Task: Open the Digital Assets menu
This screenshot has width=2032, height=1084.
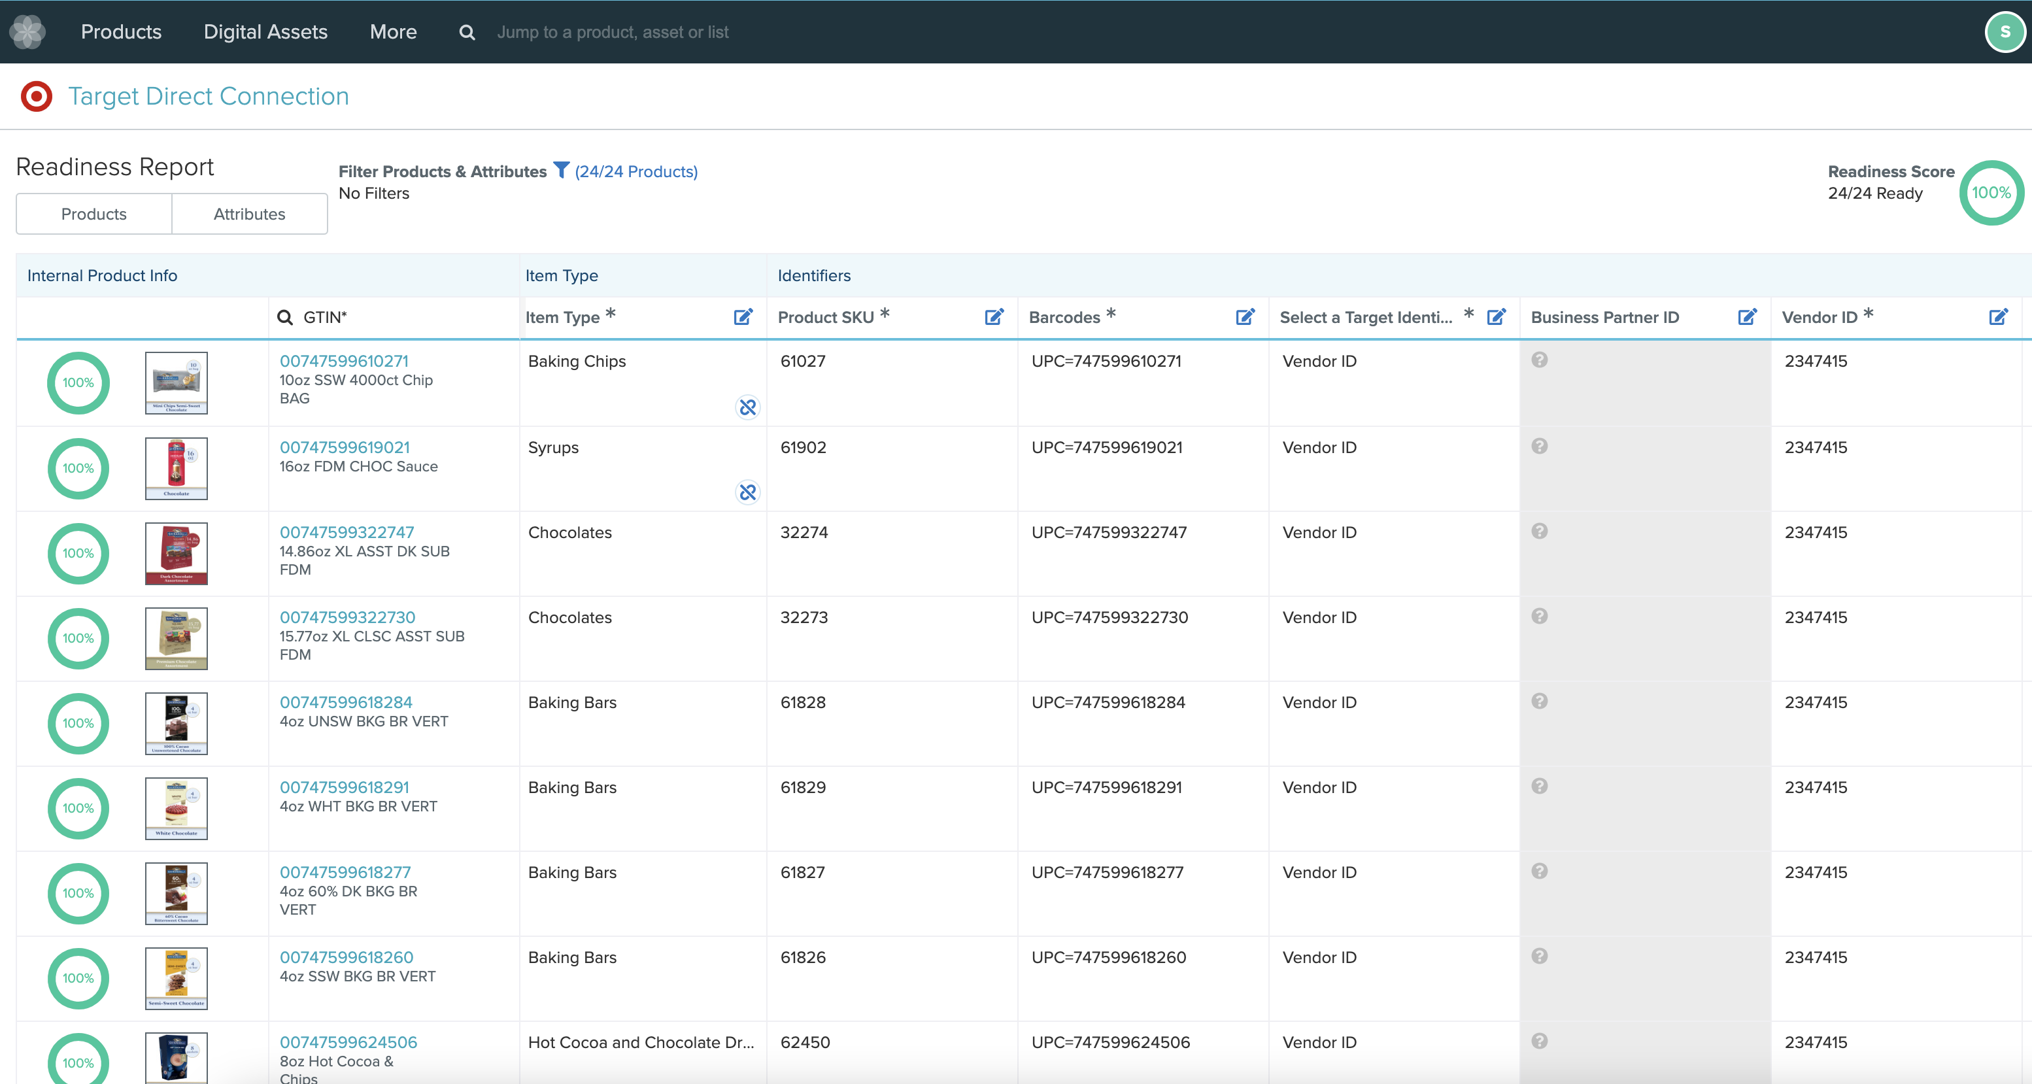Action: [266, 31]
